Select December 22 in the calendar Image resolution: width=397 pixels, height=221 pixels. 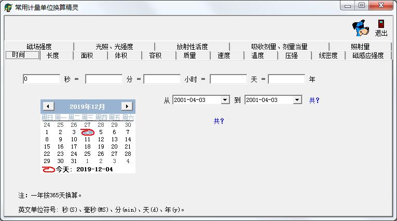47,154
